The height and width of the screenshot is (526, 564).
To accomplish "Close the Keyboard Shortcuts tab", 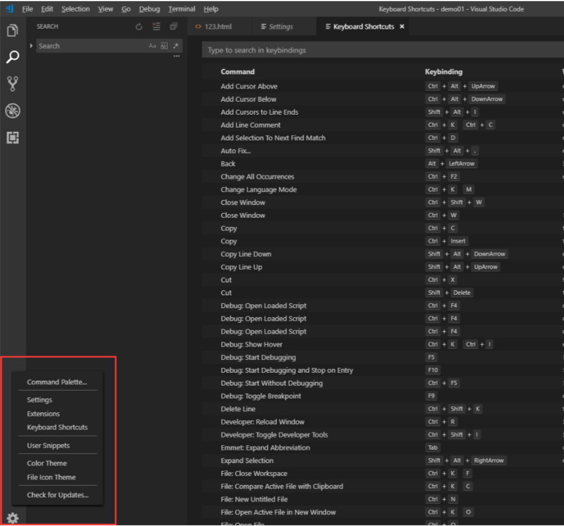I will (402, 27).
